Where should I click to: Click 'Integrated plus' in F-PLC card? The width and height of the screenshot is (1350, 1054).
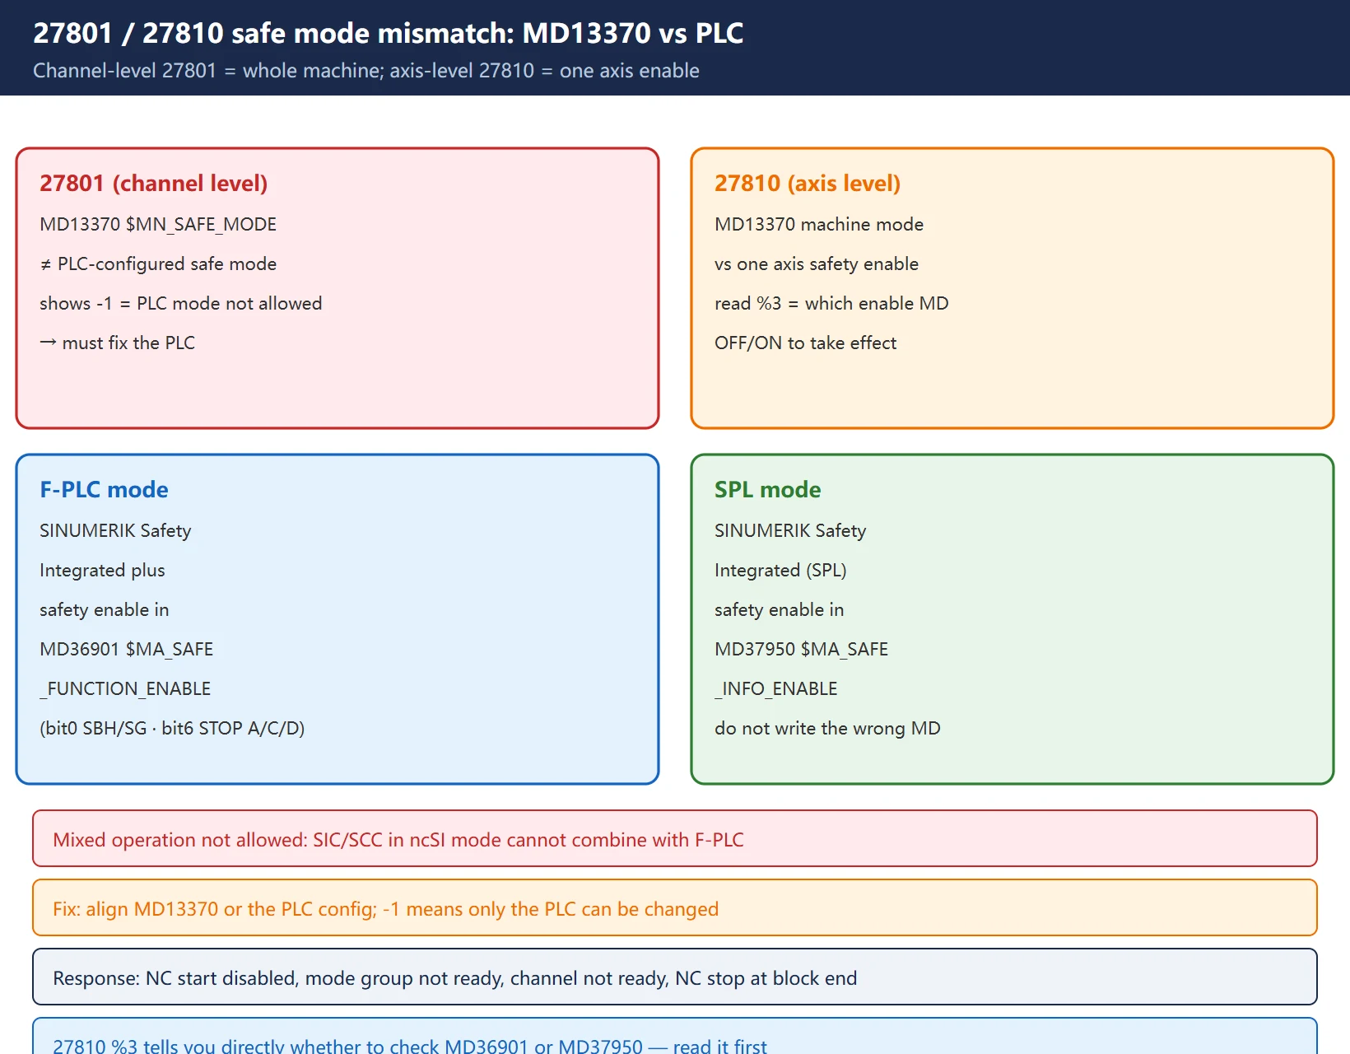point(102,570)
